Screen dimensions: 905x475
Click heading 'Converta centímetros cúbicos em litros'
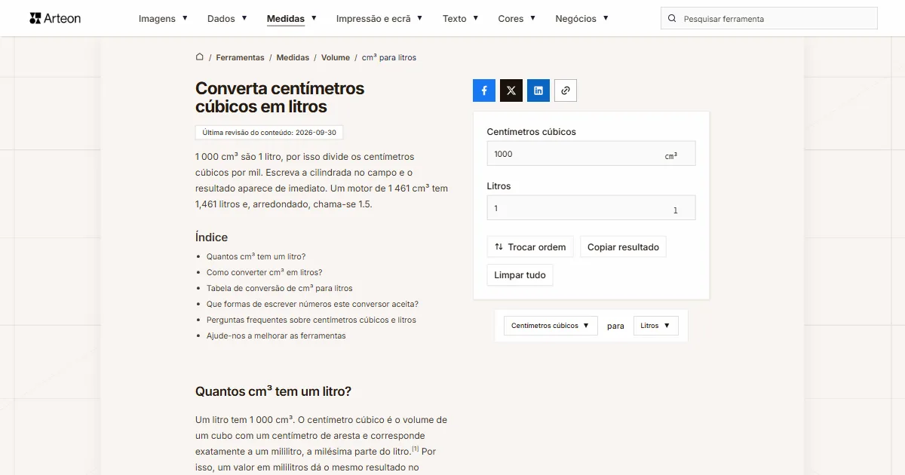[x=280, y=97]
